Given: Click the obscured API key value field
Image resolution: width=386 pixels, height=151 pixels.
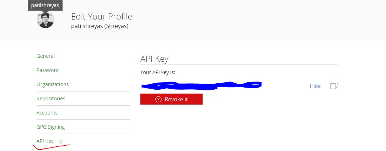Looking at the screenshot, I should [201, 85].
